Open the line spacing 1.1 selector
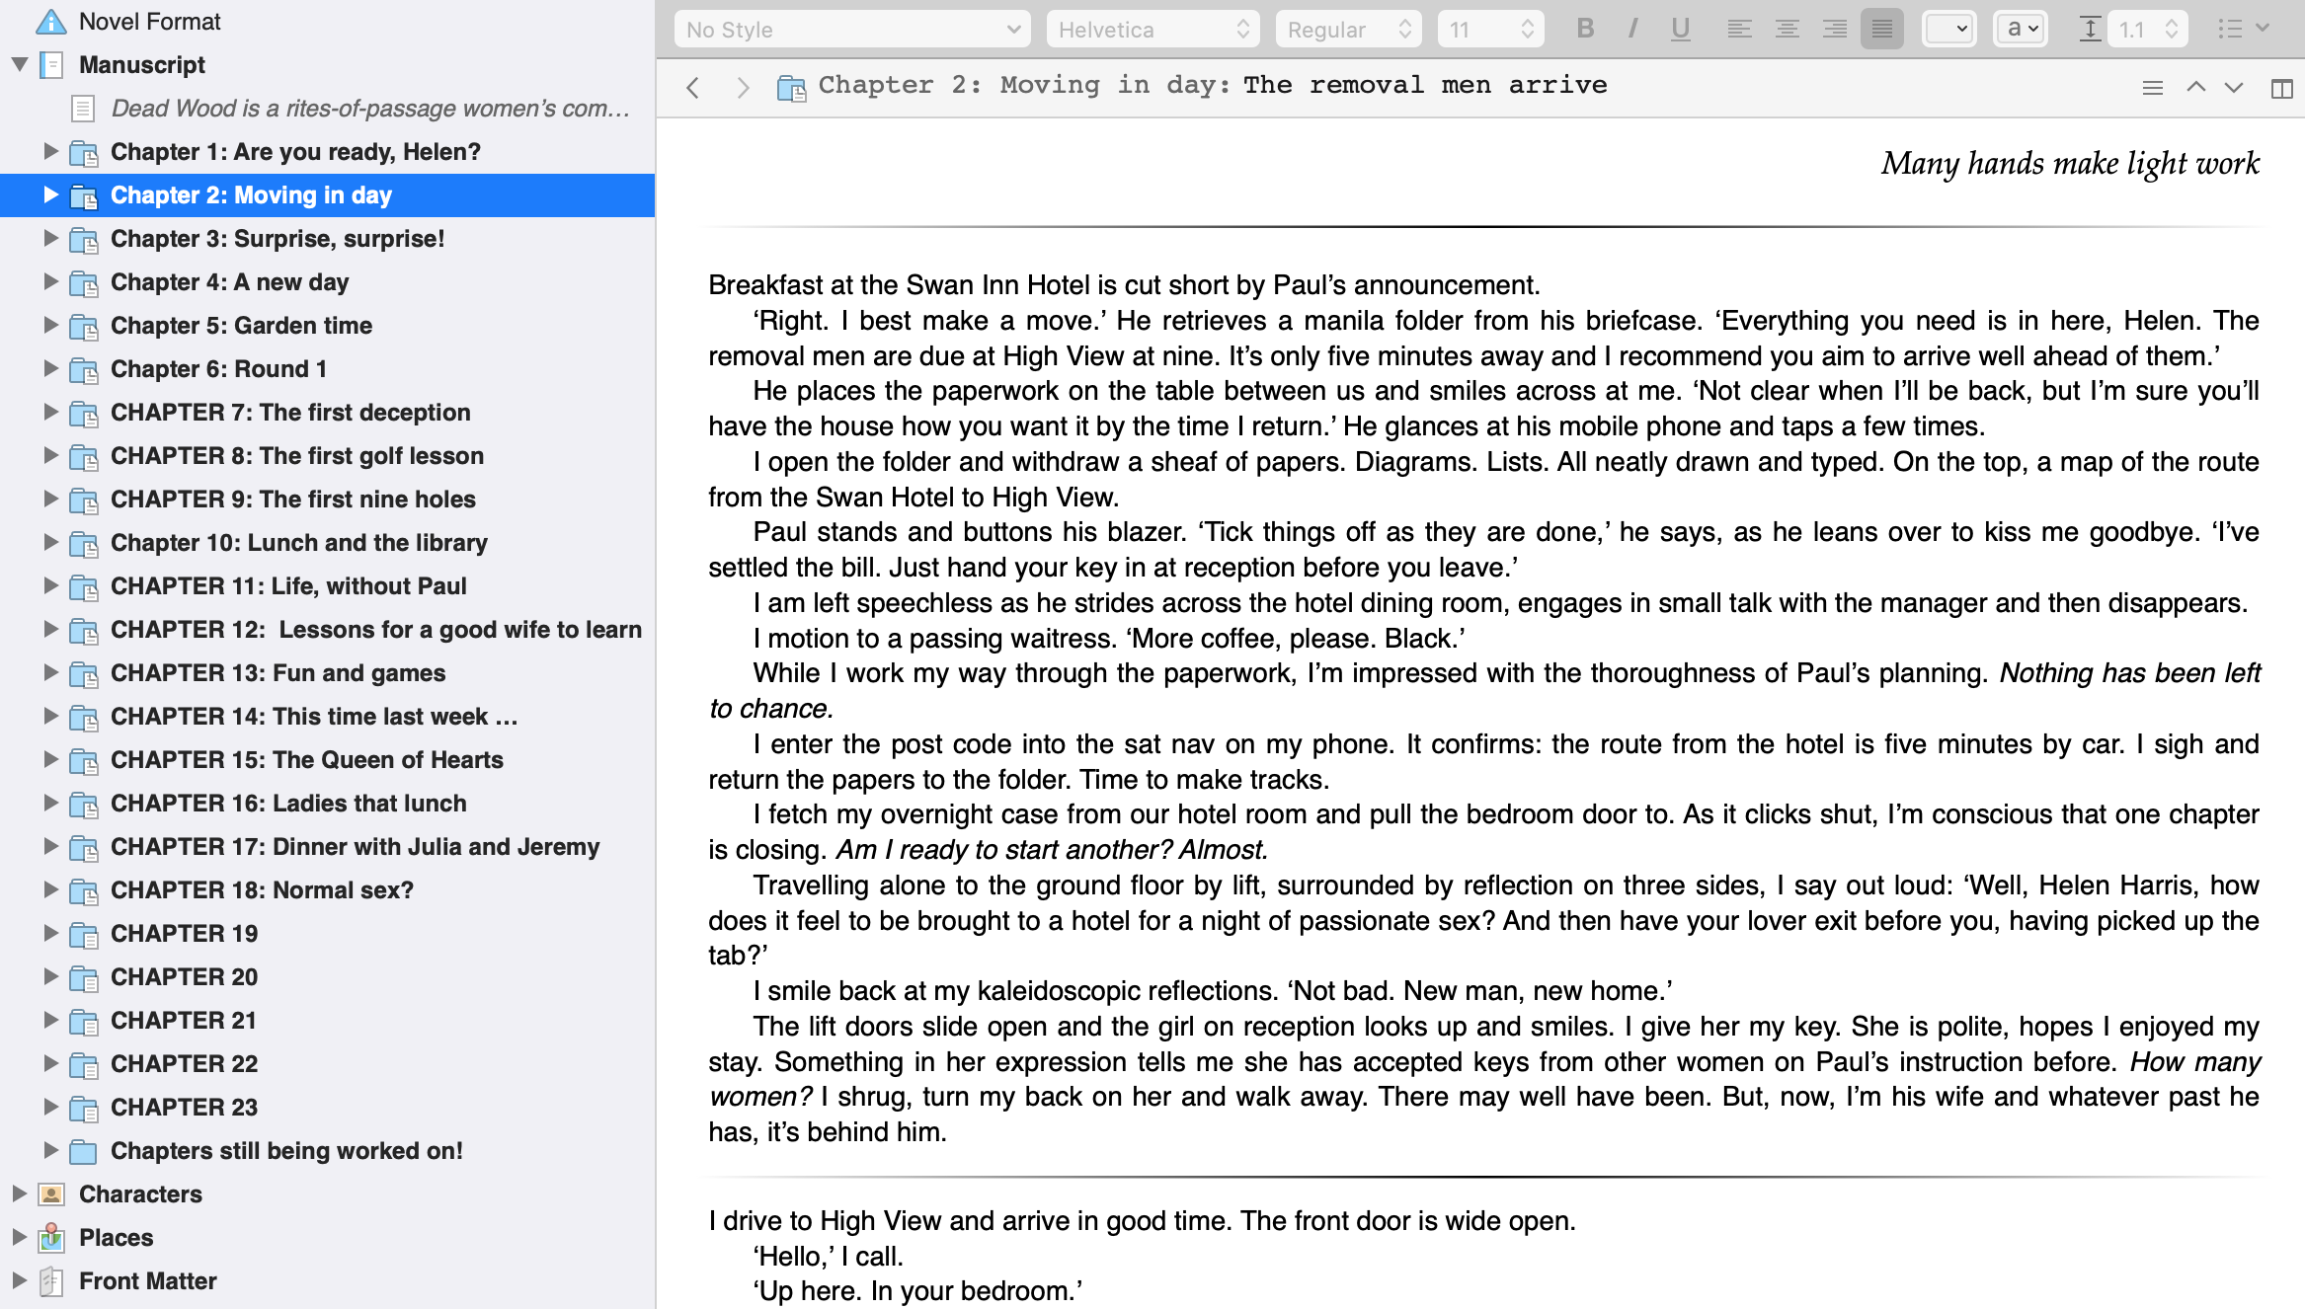This screenshot has width=2305, height=1309. pos(2149,29)
